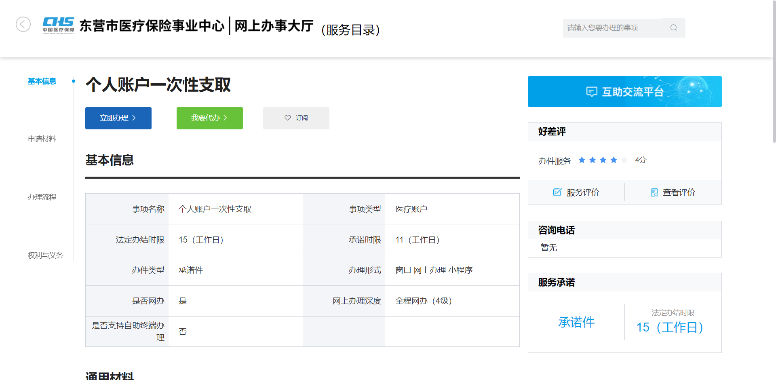This screenshot has height=380, width=776.
Task: Go to 办理流程 in side navigation
Action: click(x=42, y=197)
